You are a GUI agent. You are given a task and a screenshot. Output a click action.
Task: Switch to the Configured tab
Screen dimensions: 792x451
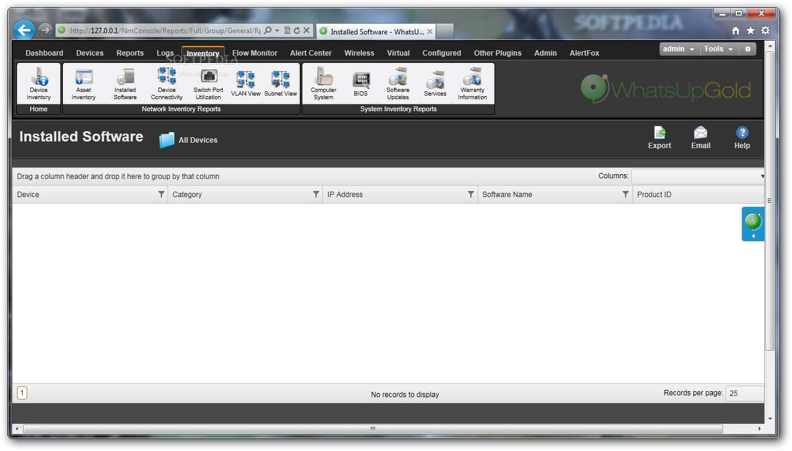441,53
